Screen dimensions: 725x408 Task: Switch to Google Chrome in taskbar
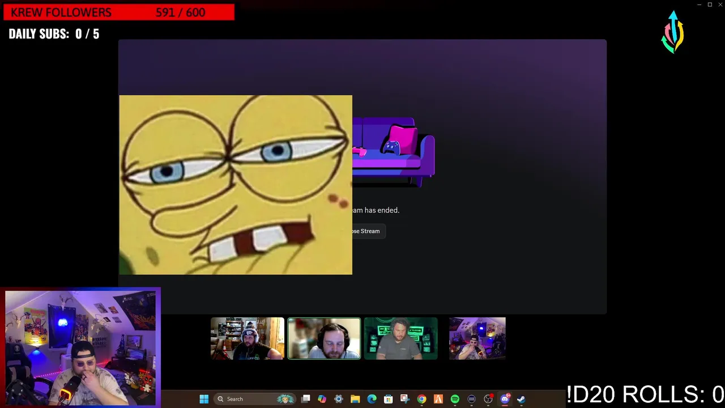[421, 399]
